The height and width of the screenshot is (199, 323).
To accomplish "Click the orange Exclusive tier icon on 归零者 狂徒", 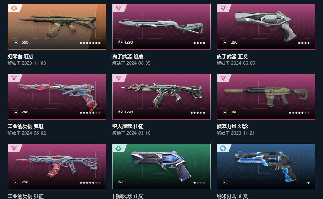I will tap(14, 8).
